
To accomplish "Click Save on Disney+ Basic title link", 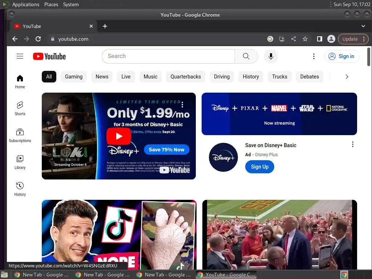I will (x=271, y=145).
